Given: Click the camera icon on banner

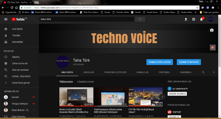Looking at the screenshot, I should [212, 30].
